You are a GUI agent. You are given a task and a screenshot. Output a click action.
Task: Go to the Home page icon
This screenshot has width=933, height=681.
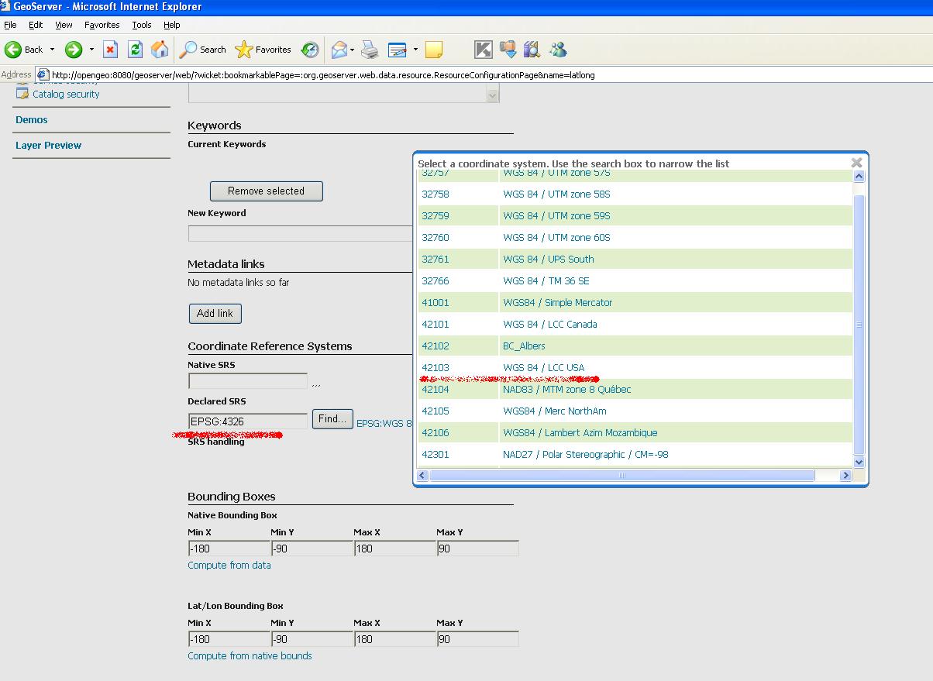160,50
